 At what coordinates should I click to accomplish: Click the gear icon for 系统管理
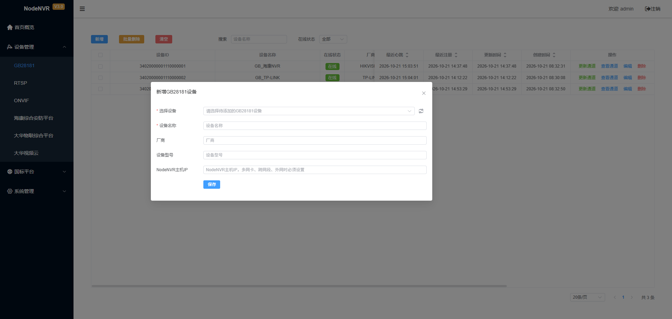pyautogui.click(x=10, y=191)
